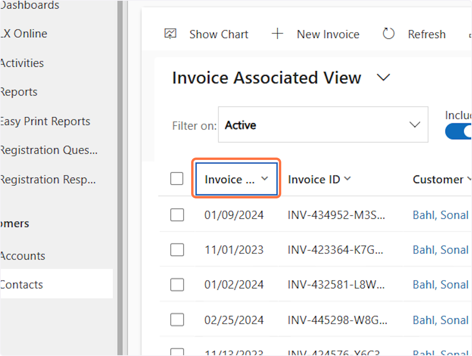
Task: Select invoice INV-434952-M3S... cell
Action: click(337, 215)
